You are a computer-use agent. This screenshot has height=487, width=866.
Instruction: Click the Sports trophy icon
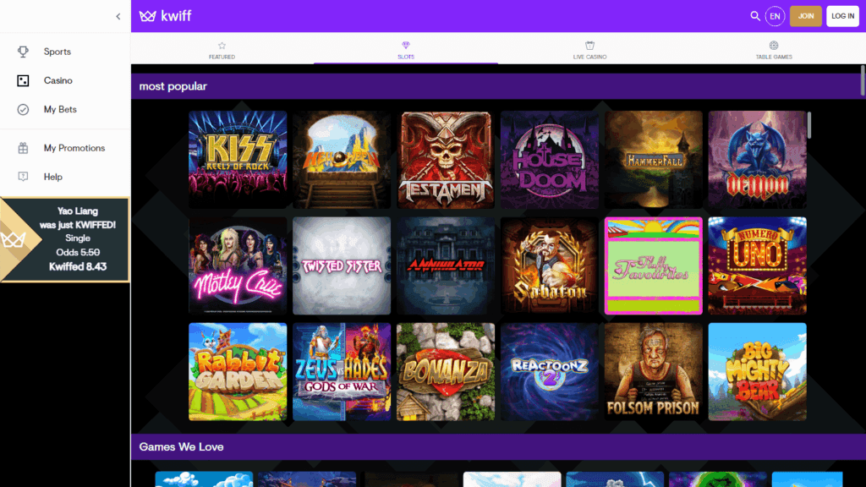click(x=23, y=52)
